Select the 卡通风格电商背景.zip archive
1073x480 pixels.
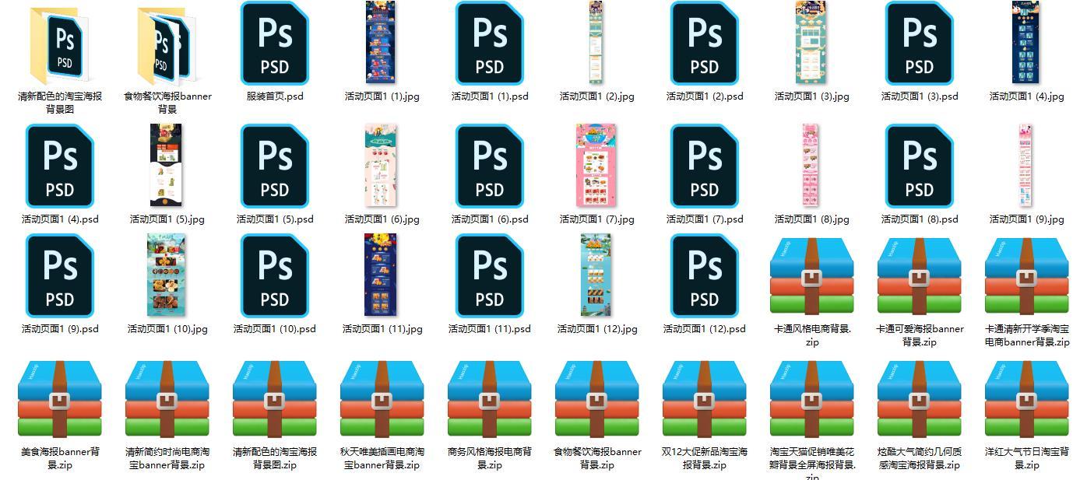click(812, 275)
